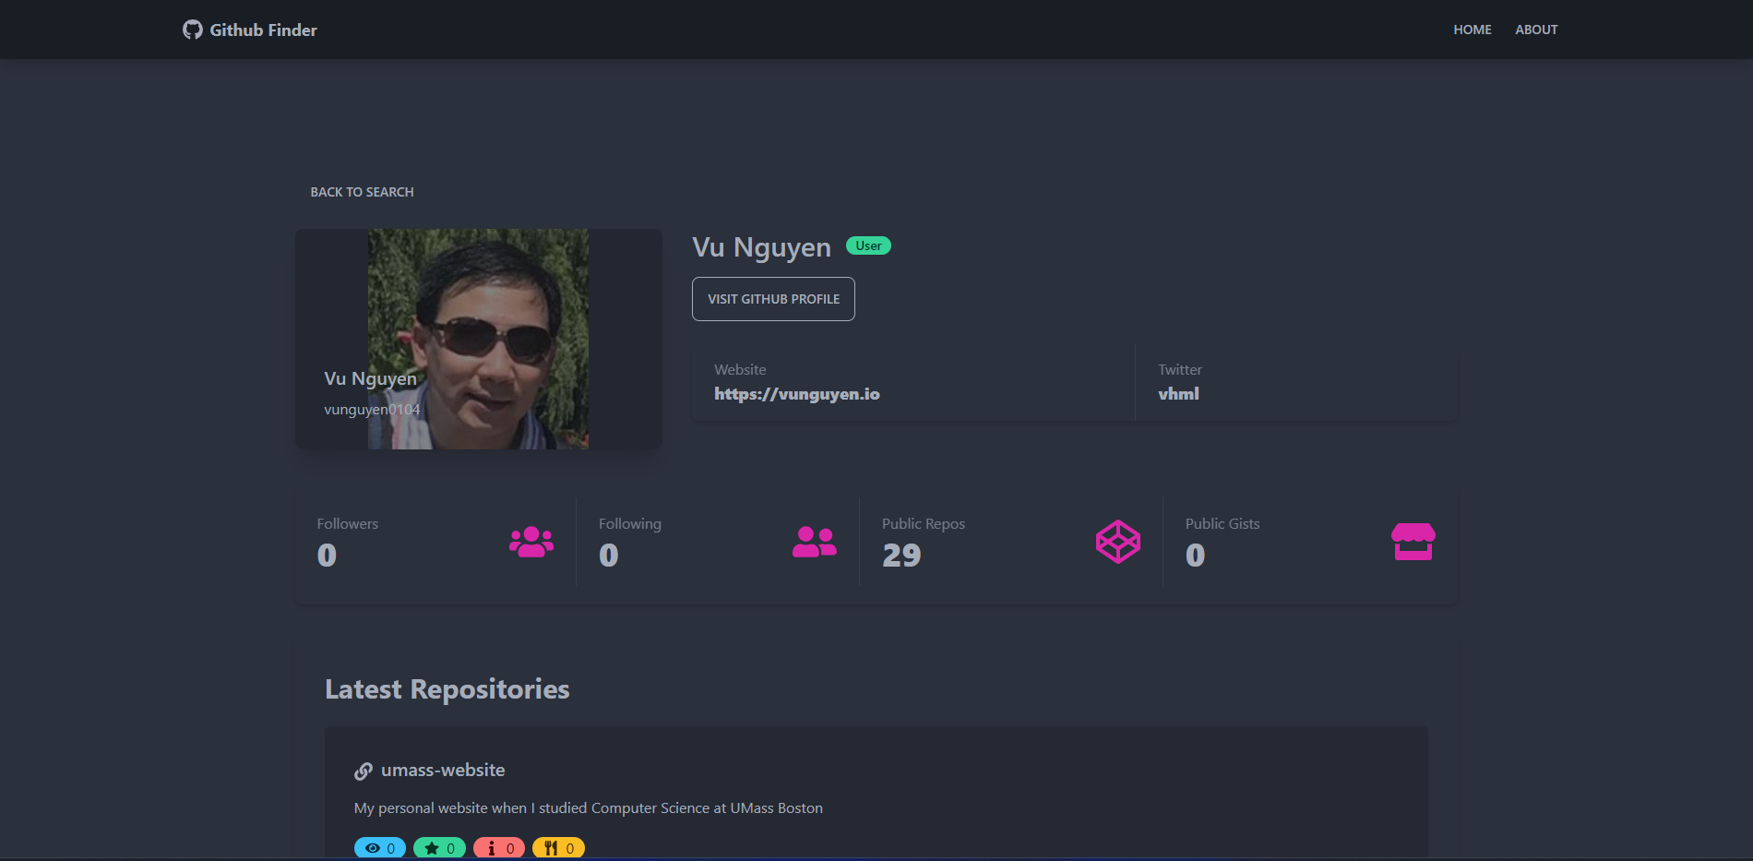Click the red issues info badge
The image size is (1753, 861).
point(499,847)
